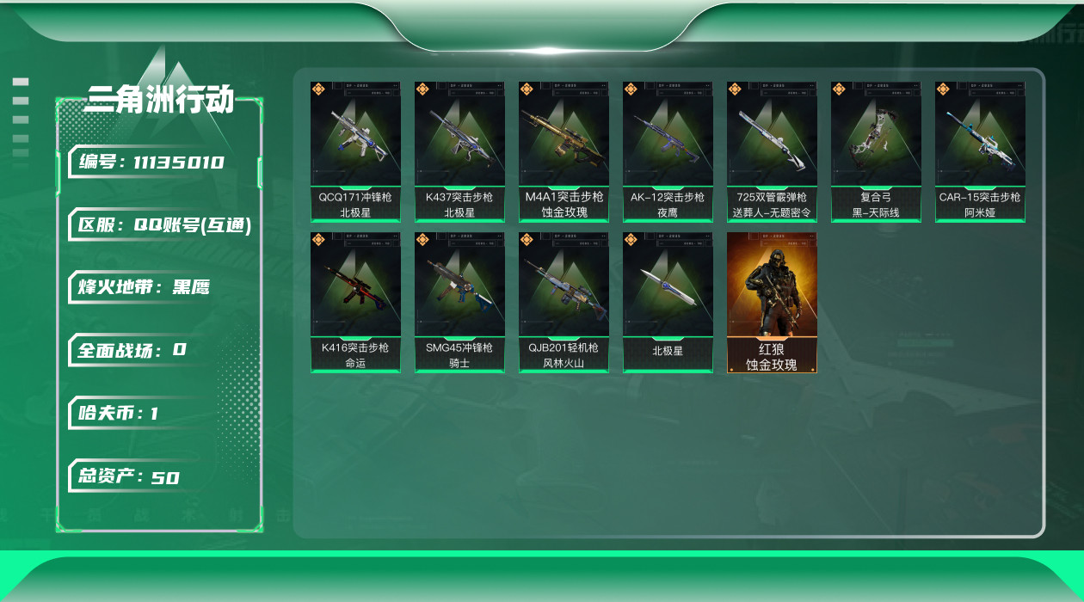Select the K437突击步枪 北极星 skin card
The width and height of the screenshot is (1084, 602).
coord(459,152)
